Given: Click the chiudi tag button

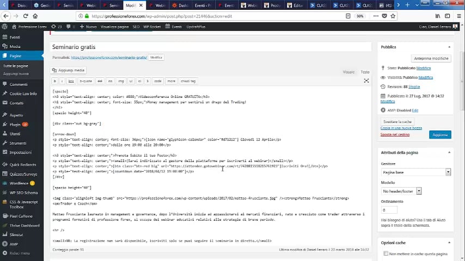Looking at the screenshot, I should 188,81.
